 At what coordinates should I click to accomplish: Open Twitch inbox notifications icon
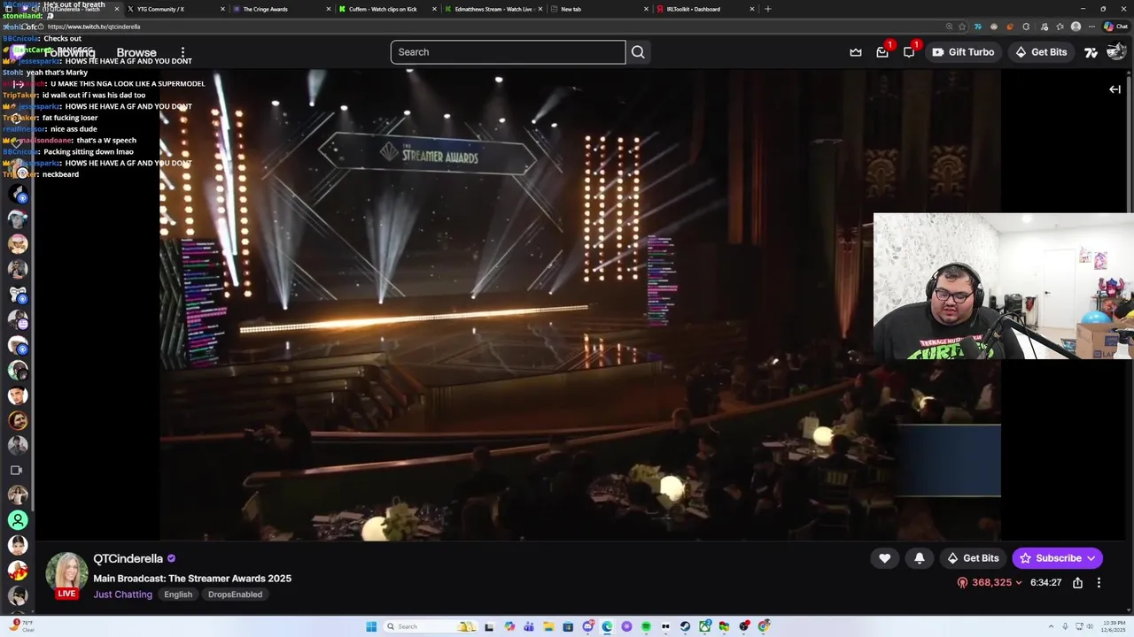tap(882, 52)
